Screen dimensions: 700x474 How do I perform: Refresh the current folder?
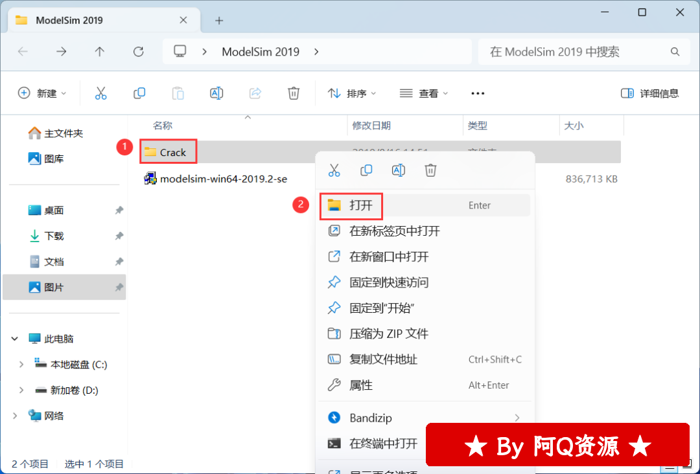coord(139,52)
